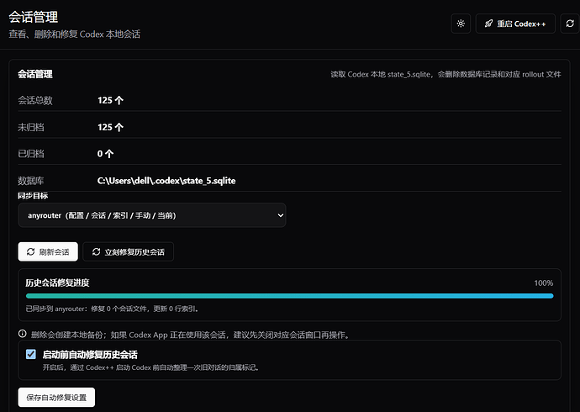Click the 会话总数 value 125 个

click(110, 100)
